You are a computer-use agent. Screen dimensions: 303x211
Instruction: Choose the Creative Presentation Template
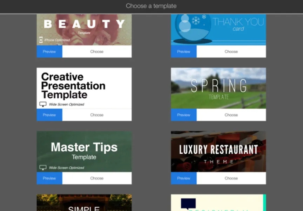[97, 115]
